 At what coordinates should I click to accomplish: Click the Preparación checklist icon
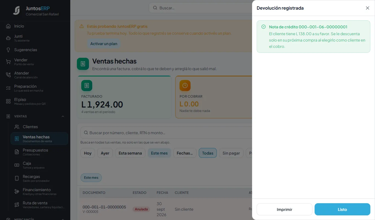[x=8, y=88]
